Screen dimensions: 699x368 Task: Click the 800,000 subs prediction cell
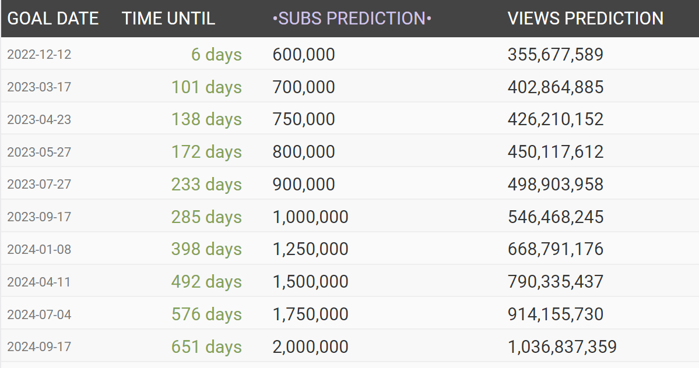pos(304,152)
